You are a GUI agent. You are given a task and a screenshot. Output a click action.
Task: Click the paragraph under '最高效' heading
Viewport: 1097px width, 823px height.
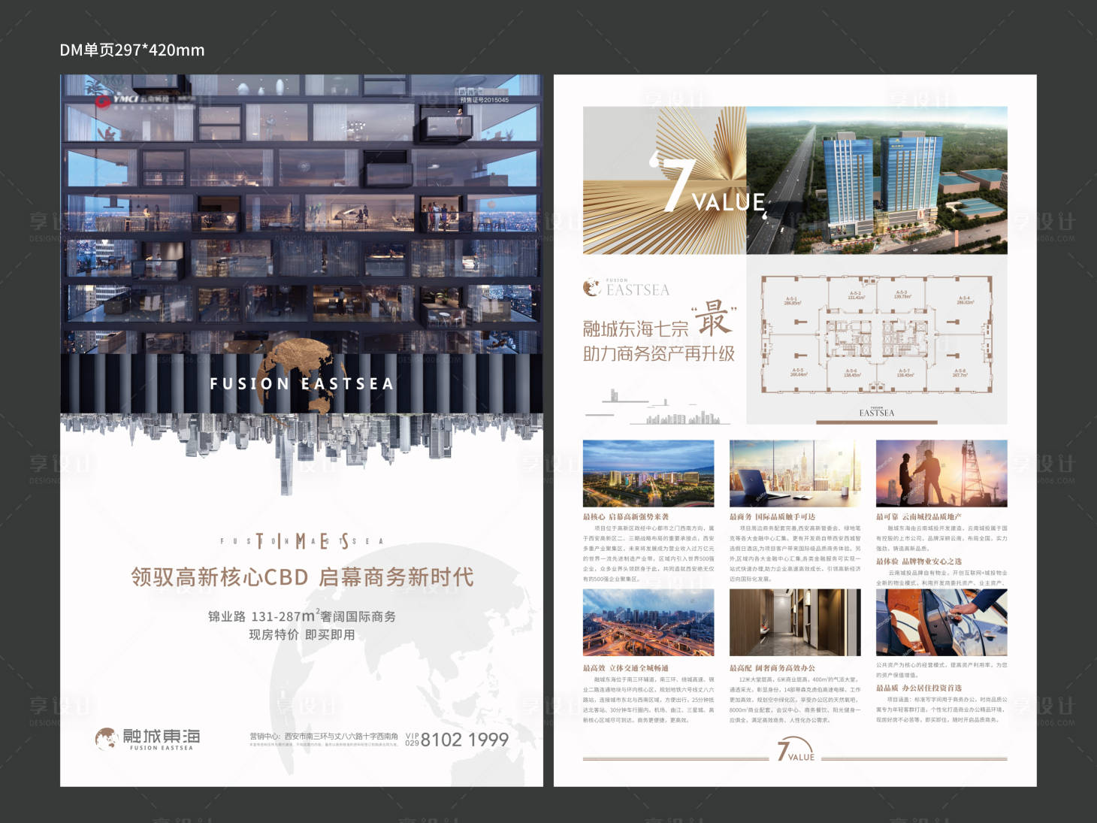[648, 700]
